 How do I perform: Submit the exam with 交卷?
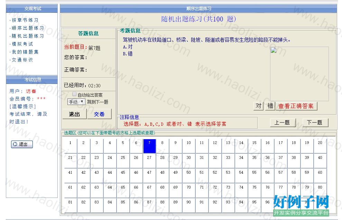[x=99, y=114]
